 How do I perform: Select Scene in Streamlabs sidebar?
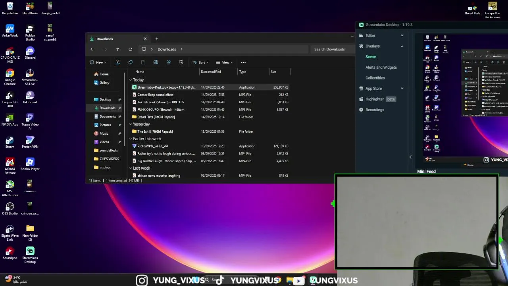(x=371, y=57)
